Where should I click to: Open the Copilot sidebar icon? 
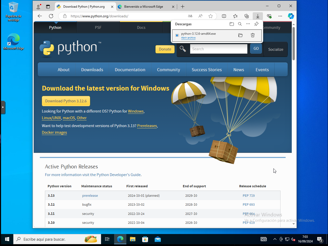(x=291, y=16)
